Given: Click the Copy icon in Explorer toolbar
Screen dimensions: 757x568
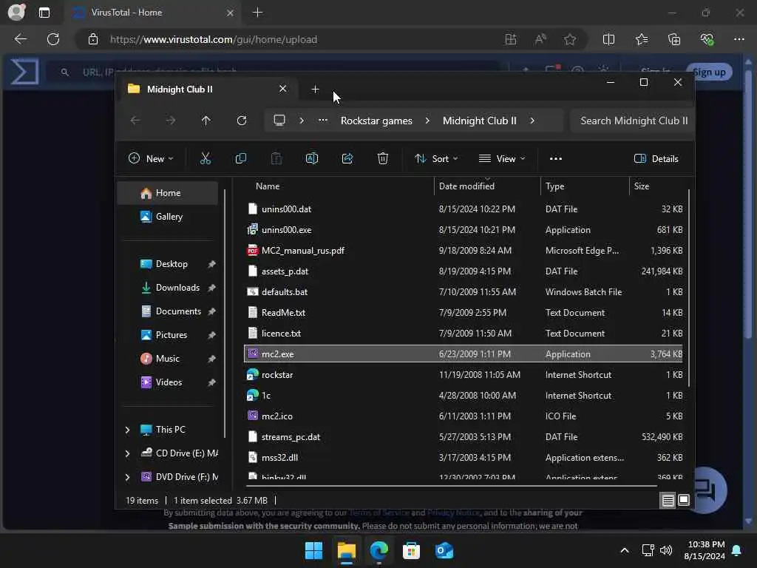Looking at the screenshot, I should tap(240, 158).
